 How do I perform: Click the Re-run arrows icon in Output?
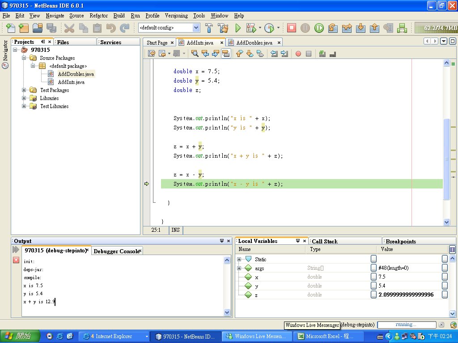click(x=16, y=250)
